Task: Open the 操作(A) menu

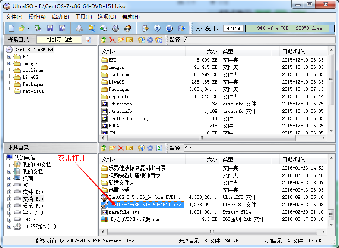Action: coord(37,17)
